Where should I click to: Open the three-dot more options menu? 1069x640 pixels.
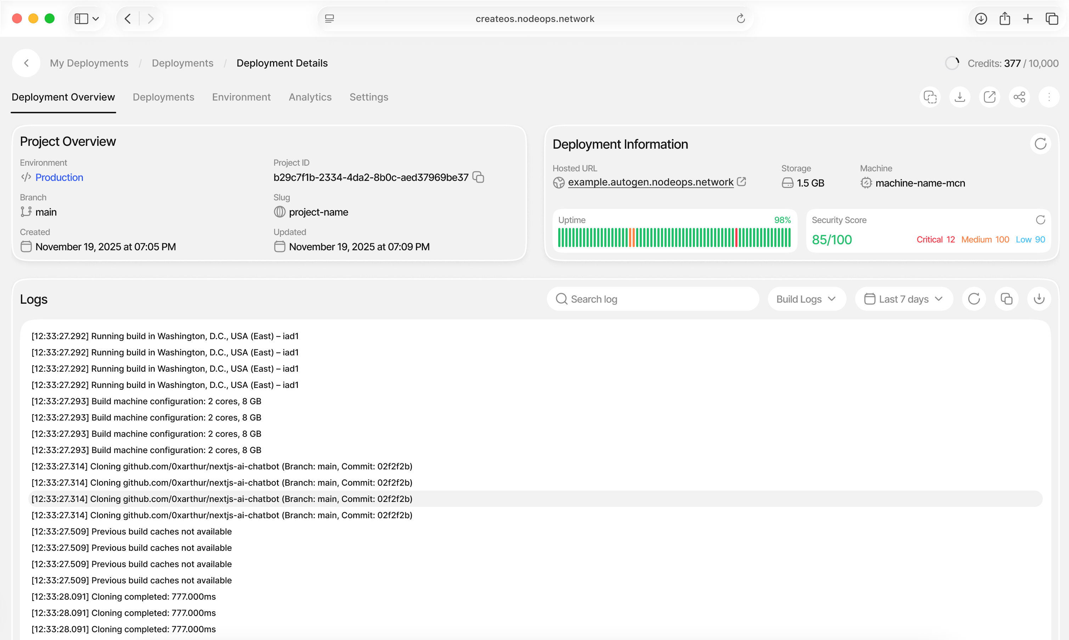tap(1049, 97)
